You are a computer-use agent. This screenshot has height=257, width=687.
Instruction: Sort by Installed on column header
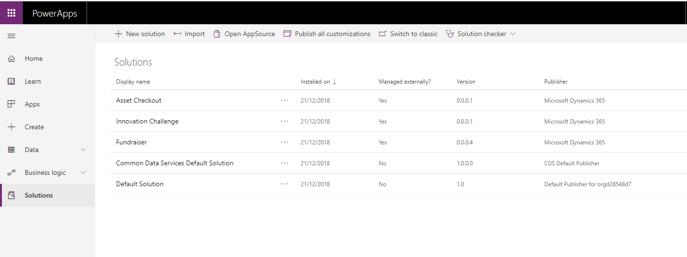[315, 82]
